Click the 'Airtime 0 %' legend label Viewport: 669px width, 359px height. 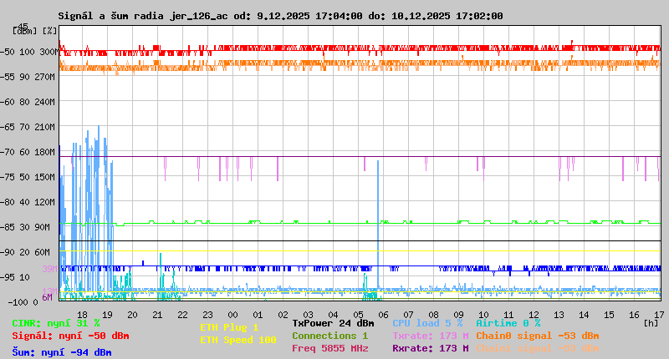coord(508,323)
